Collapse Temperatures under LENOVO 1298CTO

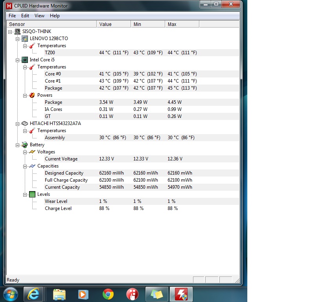tap(25, 46)
